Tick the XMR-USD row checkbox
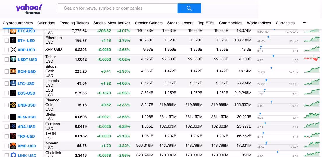Image resolution: width=322 pixels, height=157 pixels. (7, 146)
